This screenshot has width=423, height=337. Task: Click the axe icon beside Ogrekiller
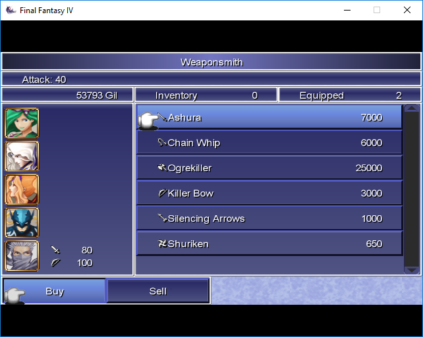(x=162, y=168)
